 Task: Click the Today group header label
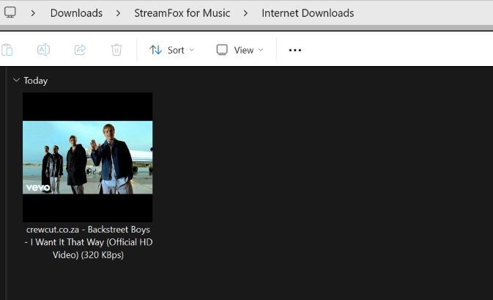pyautogui.click(x=35, y=81)
